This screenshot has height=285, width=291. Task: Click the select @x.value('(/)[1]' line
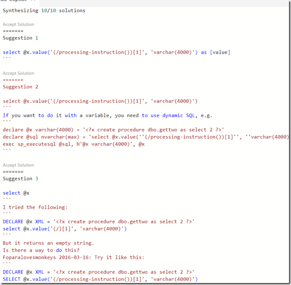click(x=65, y=229)
